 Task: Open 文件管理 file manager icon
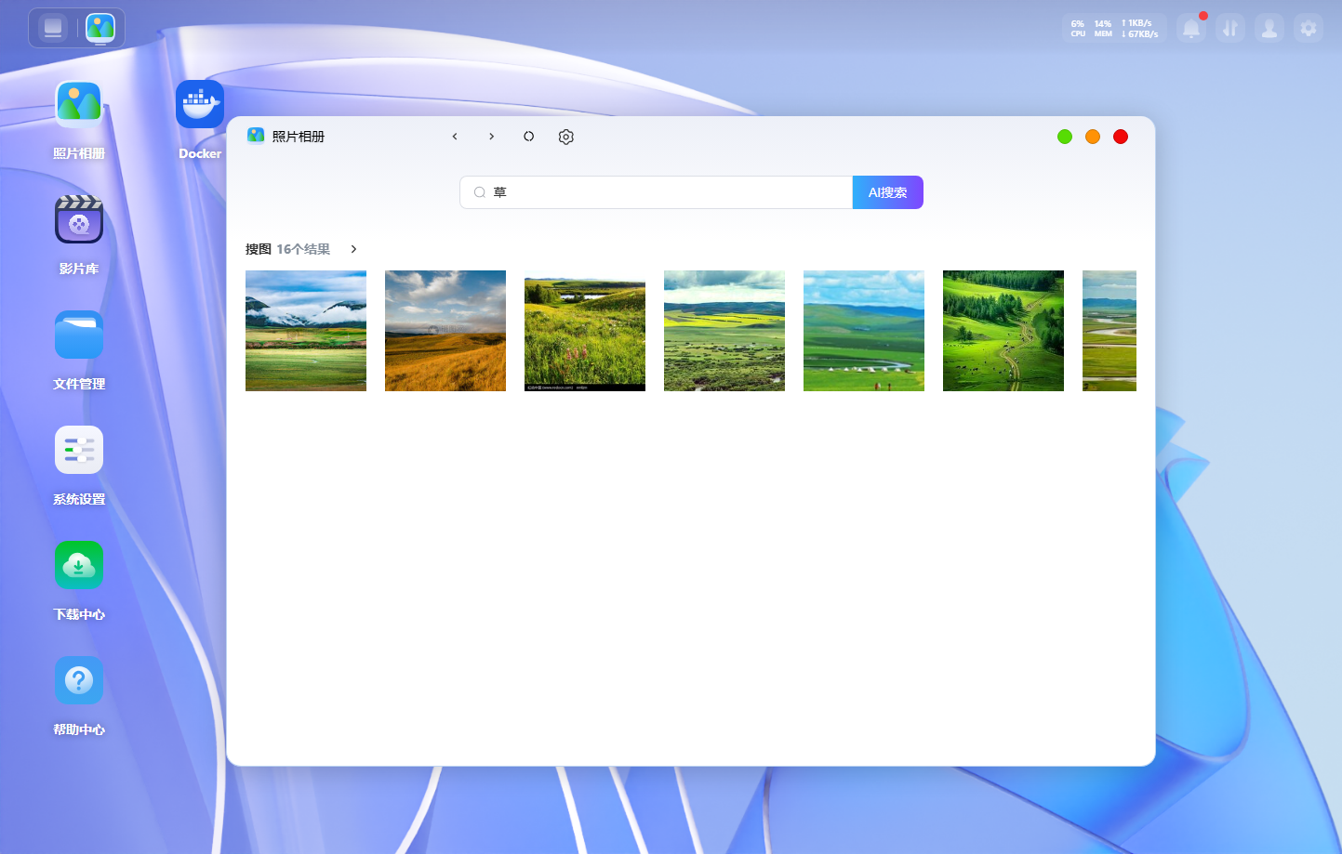pos(79,335)
